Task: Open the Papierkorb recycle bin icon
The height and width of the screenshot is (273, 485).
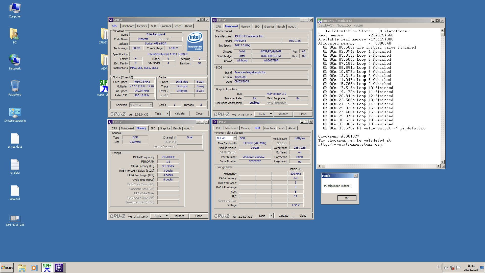Action: [x=15, y=88]
